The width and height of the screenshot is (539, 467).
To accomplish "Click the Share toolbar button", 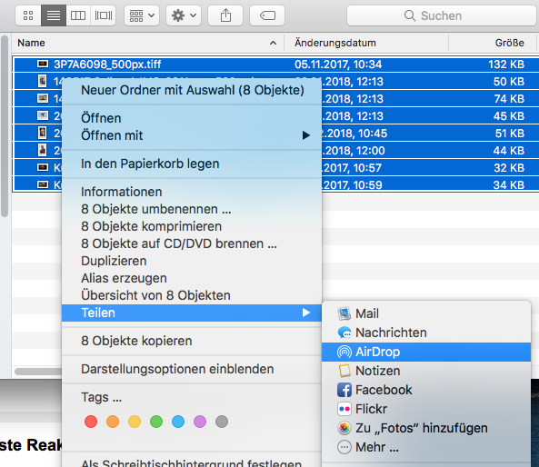I will (225, 15).
